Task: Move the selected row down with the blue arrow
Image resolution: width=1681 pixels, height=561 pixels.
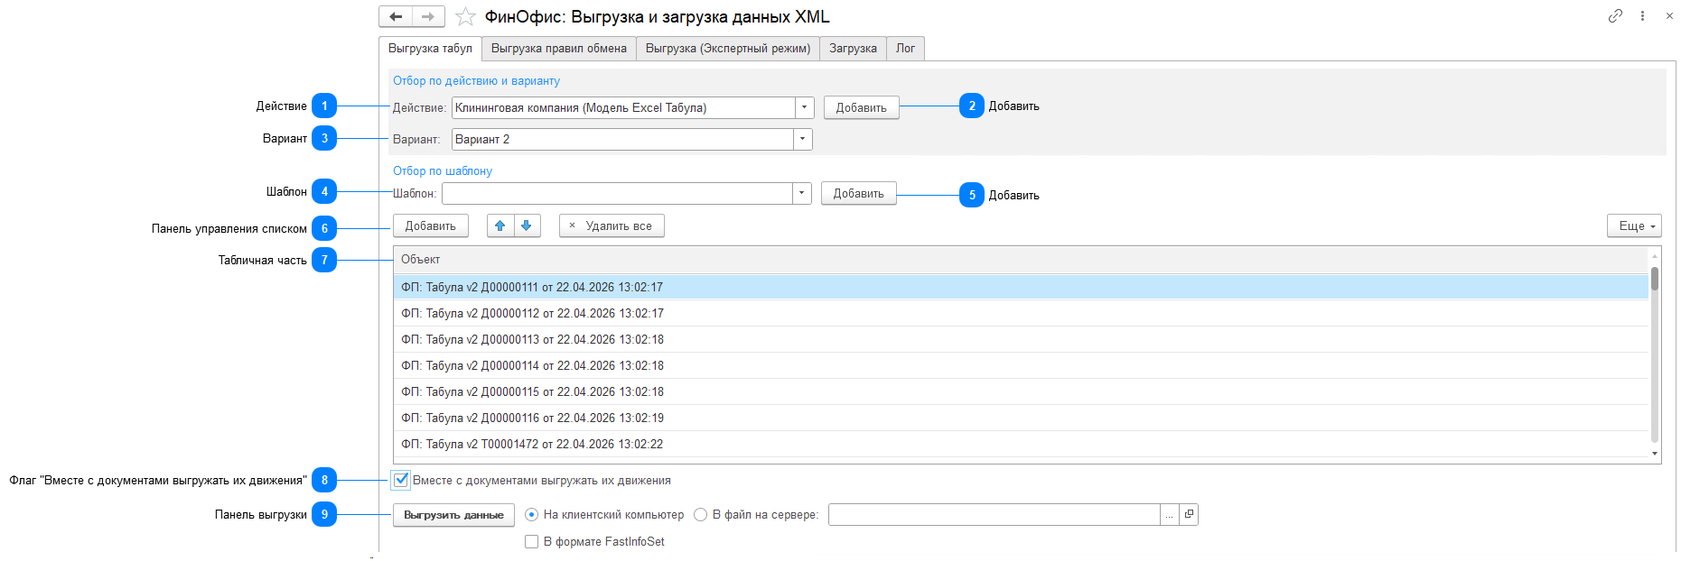Action: pos(527,225)
